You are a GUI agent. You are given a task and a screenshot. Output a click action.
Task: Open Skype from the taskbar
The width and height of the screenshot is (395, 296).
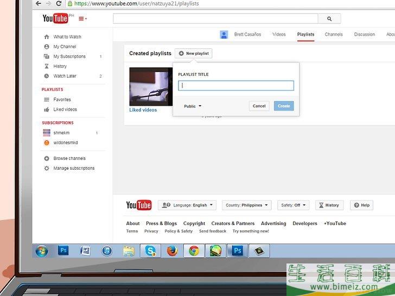point(150,251)
